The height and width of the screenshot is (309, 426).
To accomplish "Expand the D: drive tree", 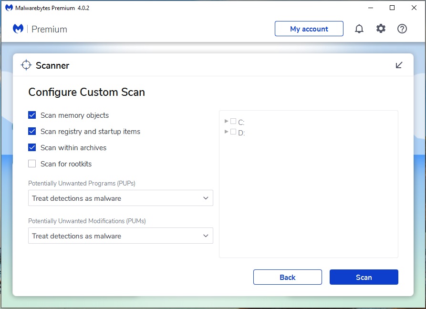I will [226, 132].
